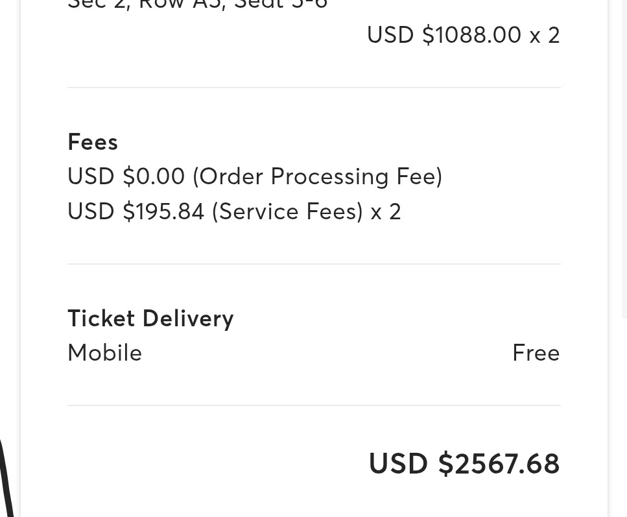Viewport: 627px width, 517px height.
Task: Click the divider line under Mobile delivery
Action: point(314,405)
